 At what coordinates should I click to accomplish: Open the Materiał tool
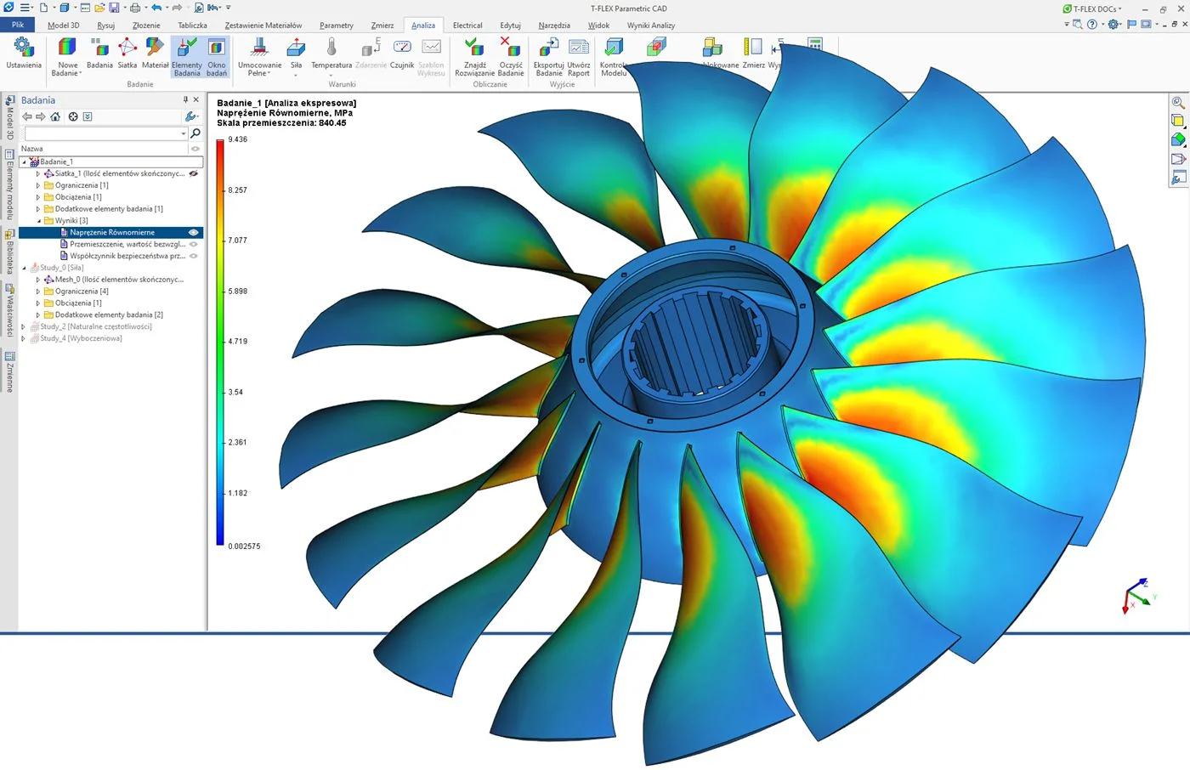[154, 56]
